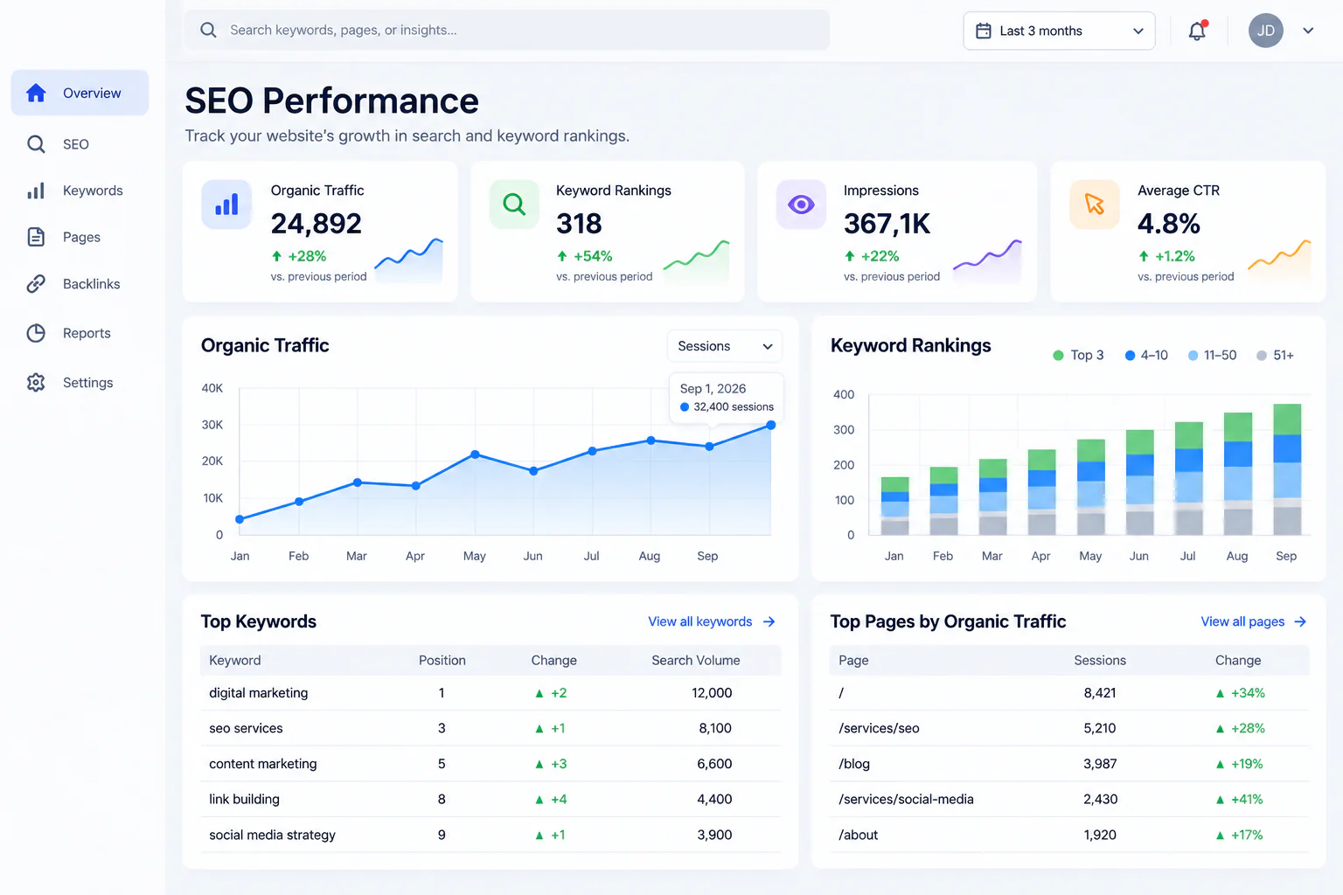The height and width of the screenshot is (895, 1343).
Task: Click the Search Volume column header
Action: pyautogui.click(x=696, y=661)
